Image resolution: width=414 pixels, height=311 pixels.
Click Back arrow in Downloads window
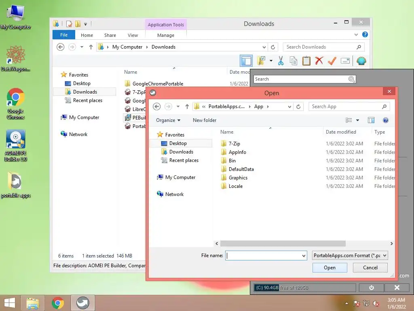click(61, 47)
